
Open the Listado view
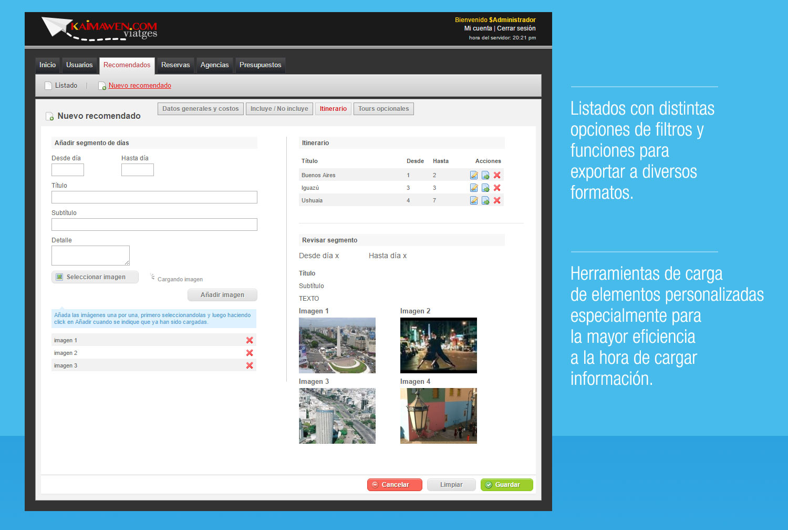[x=66, y=86]
